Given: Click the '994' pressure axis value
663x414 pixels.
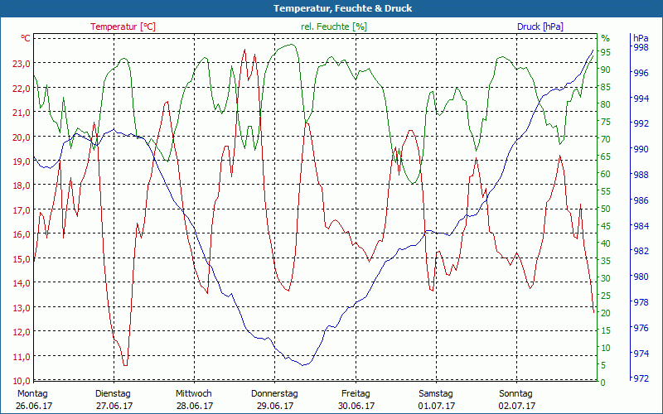Looking at the screenshot, I should (x=641, y=99).
